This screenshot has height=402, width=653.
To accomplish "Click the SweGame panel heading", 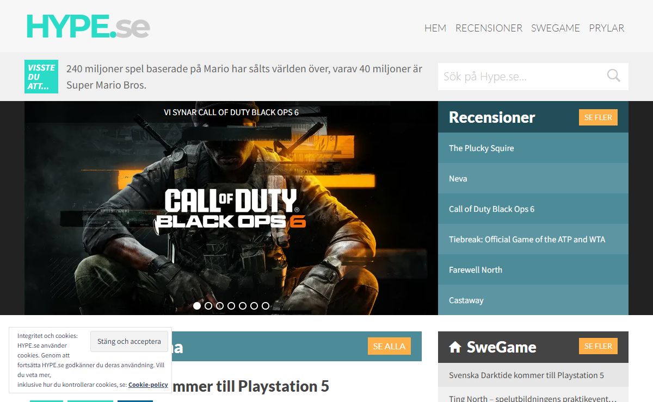I will (x=501, y=347).
